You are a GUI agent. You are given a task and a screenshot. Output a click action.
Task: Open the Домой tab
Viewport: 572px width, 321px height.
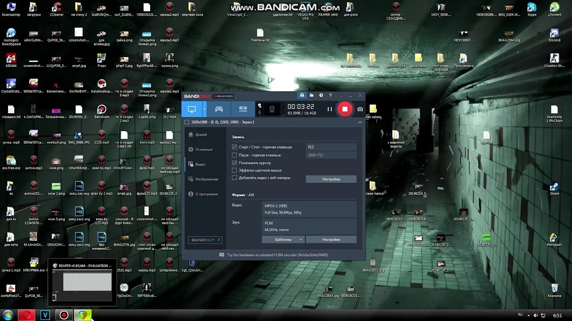click(197, 135)
